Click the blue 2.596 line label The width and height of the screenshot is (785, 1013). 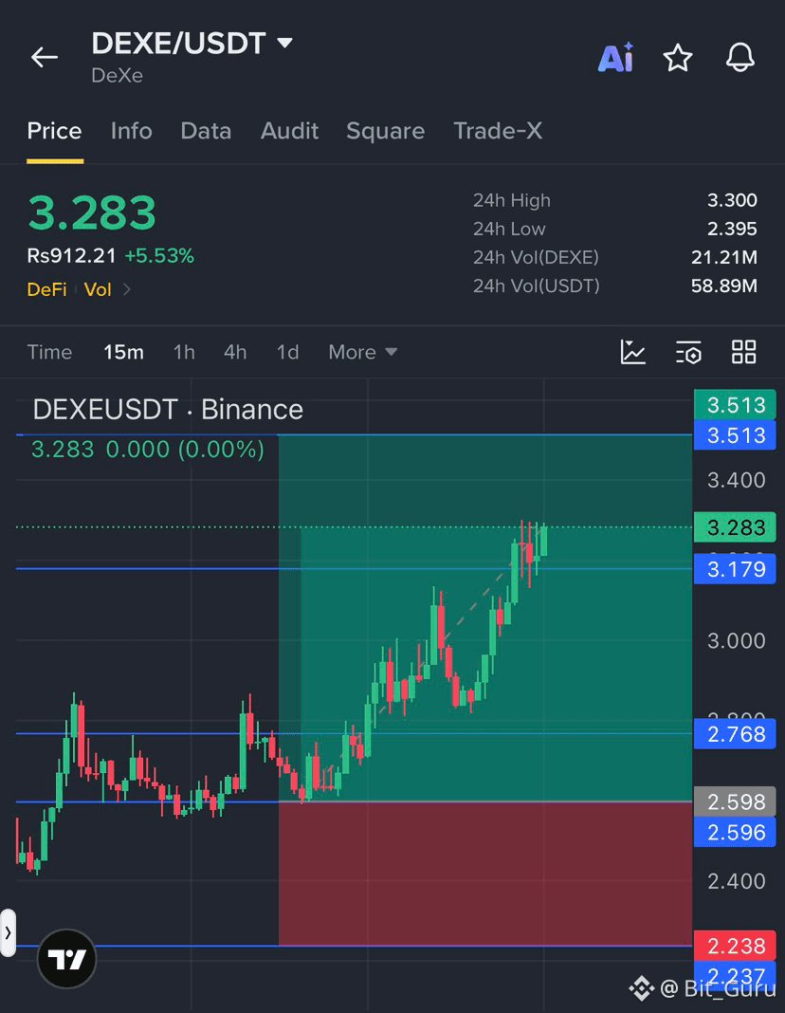pyautogui.click(x=736, y=832)
